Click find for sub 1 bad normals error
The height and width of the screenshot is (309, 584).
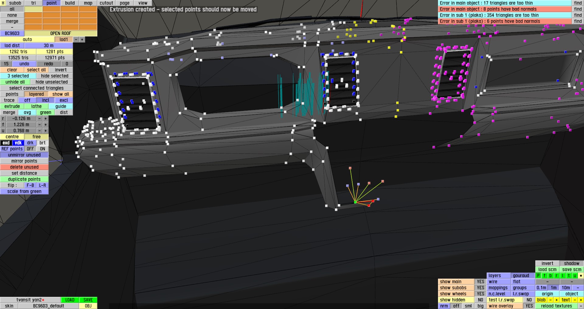click(x=578, y=21)
